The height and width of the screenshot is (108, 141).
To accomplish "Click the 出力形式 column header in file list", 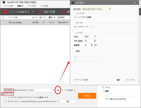I will pos(61,17).
